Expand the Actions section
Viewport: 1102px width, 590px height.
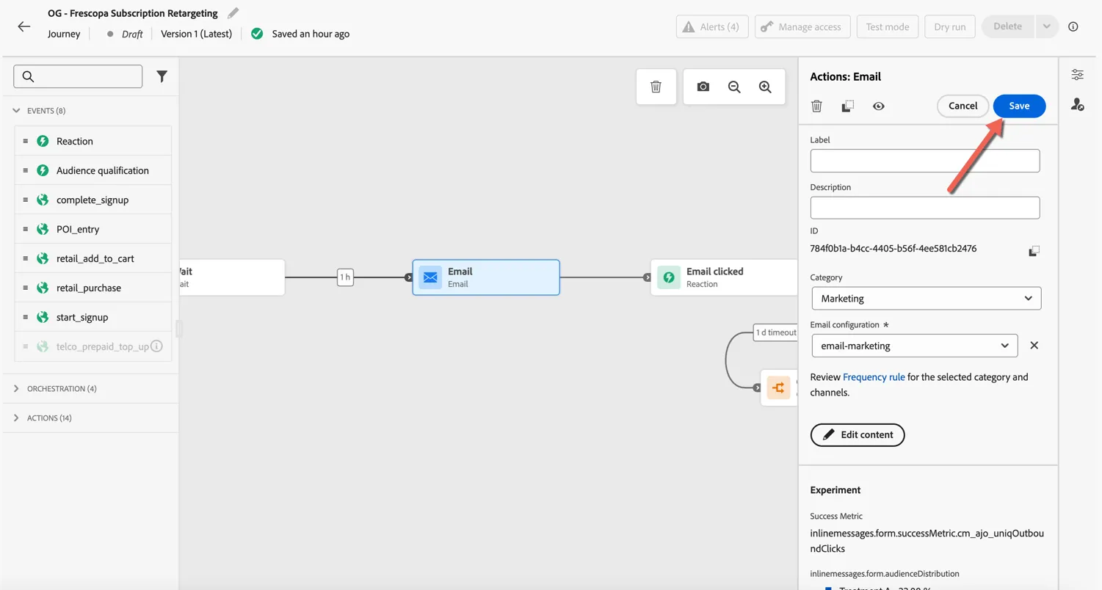coord(16,418)
